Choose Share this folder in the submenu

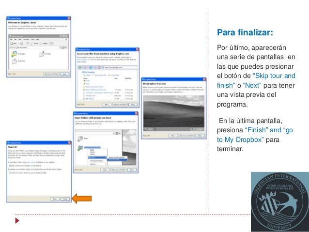point(117,160)
